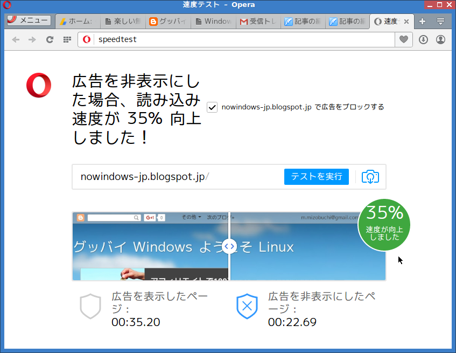Bookmark page with the heart icon

point(404,39)
